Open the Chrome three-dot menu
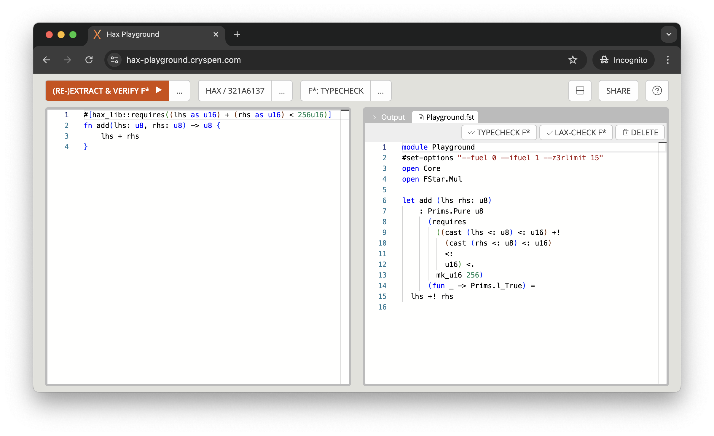Image resolution: width=714 pixels, height=436 pixels. 667,60
